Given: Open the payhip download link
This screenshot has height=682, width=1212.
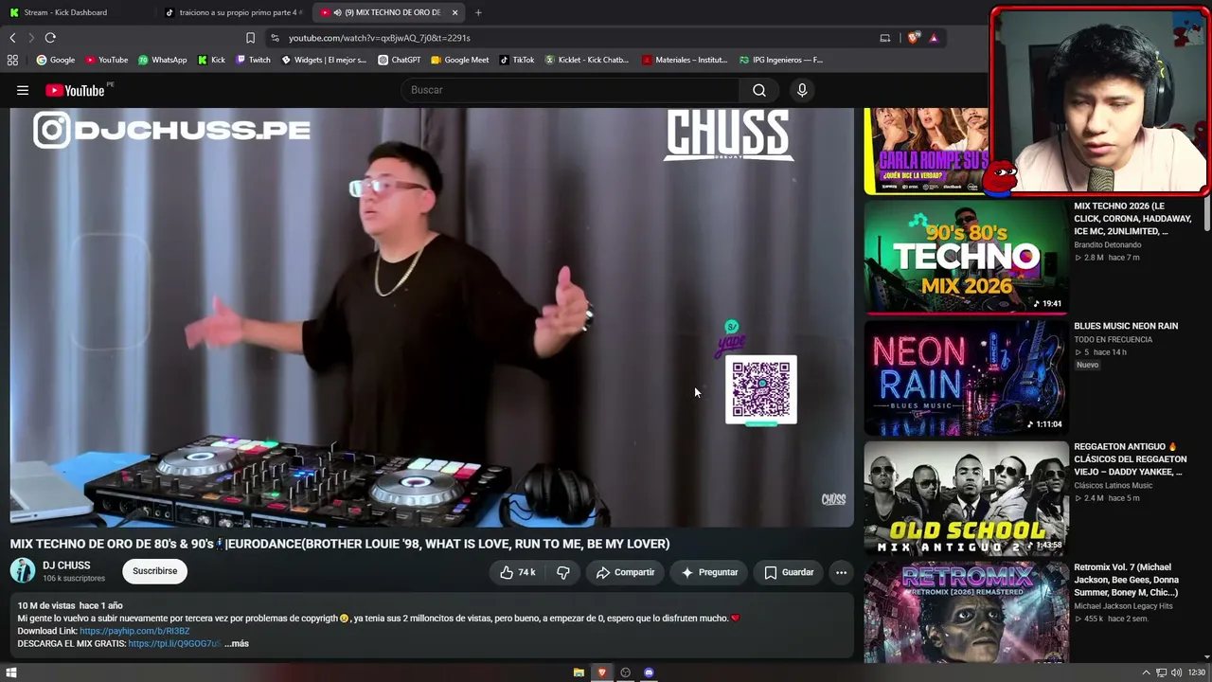Looking at the screenshot, I should point(134,631).
